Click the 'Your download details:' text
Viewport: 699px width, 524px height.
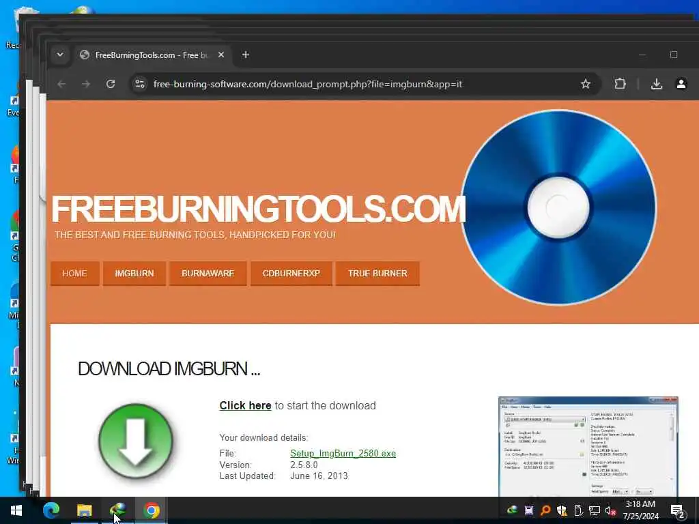[263, 437]
